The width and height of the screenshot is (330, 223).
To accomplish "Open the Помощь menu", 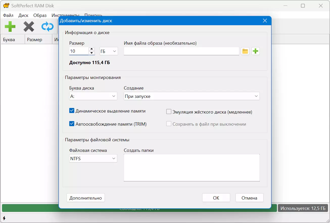I will coord(93,15).
